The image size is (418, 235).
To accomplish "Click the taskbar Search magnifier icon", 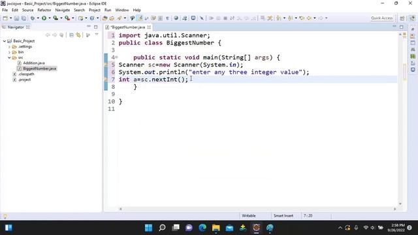I will (162, 228).
